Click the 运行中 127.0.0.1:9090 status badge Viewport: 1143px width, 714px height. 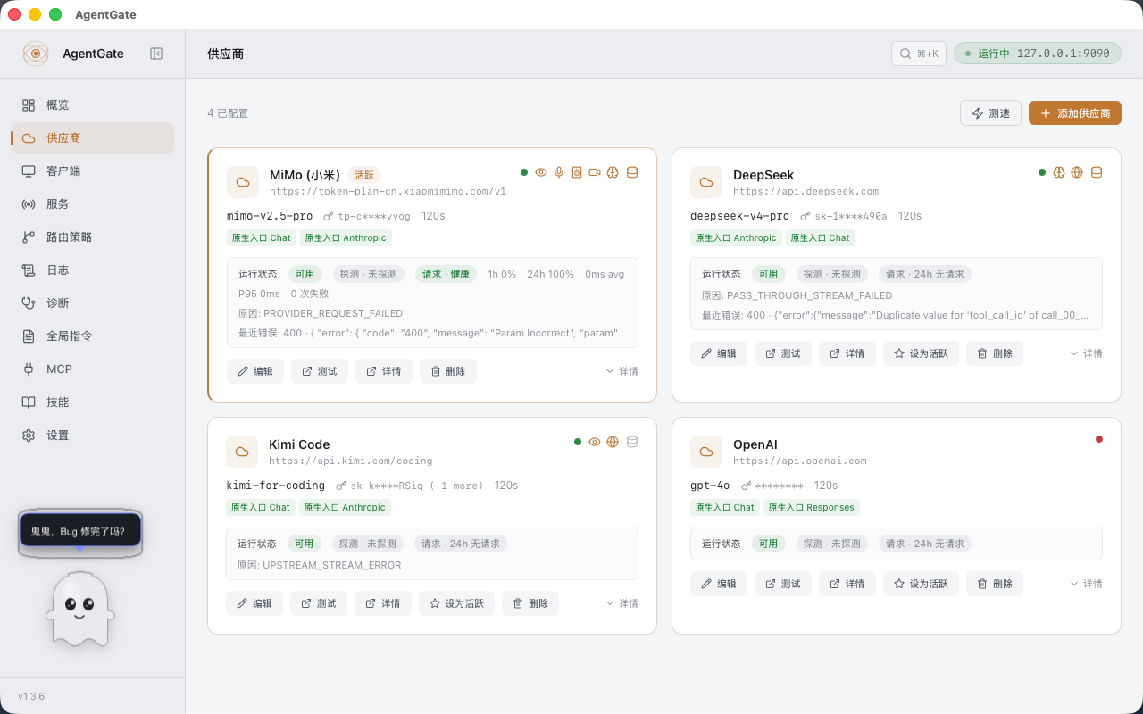(x=1038, y=54)
